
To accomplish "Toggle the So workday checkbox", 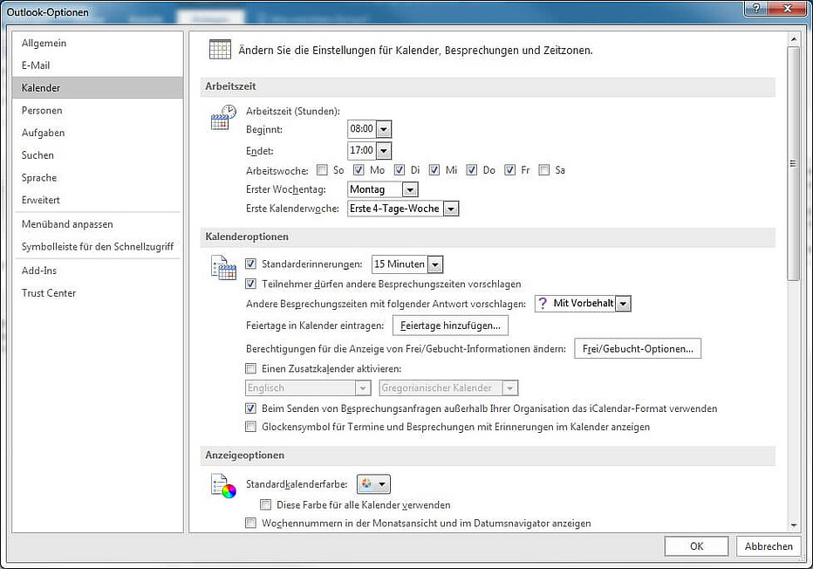I will [x=322, y=169].
